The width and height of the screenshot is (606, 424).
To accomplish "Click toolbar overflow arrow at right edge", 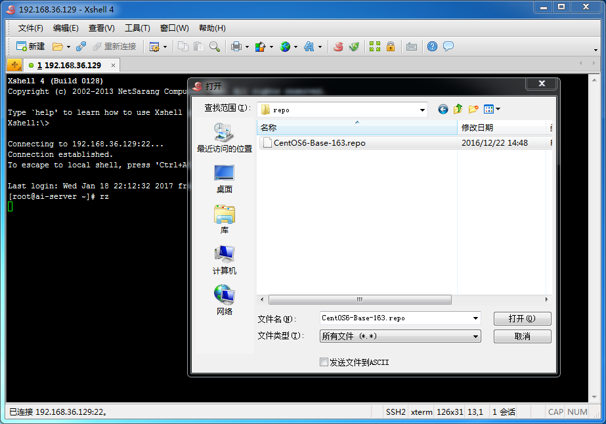I will click(595, 50).
